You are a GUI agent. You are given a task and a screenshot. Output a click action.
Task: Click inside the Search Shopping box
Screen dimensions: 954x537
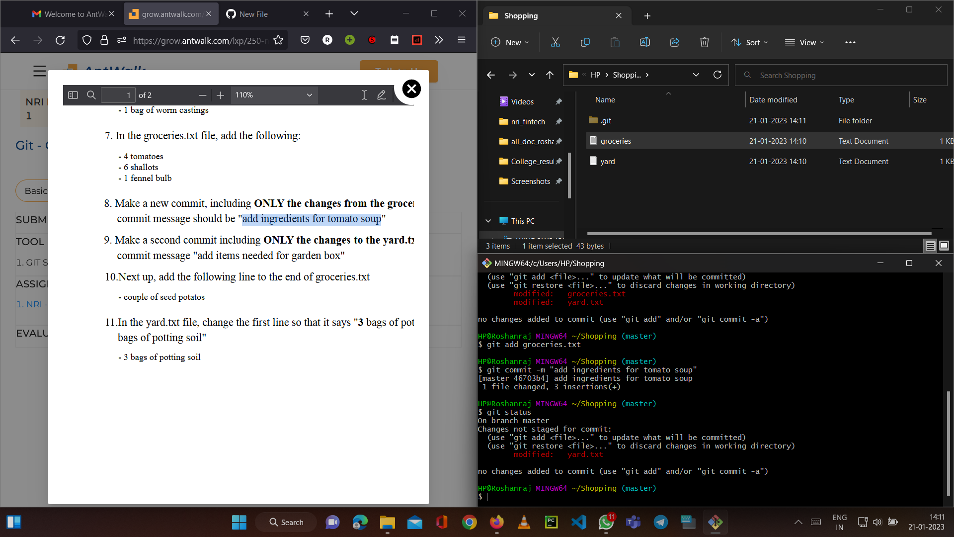pyautogui.click(x=840, y=75)
